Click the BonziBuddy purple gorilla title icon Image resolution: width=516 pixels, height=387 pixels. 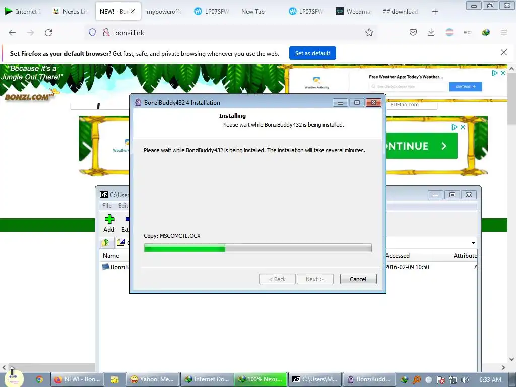click(x=138, y=103)
